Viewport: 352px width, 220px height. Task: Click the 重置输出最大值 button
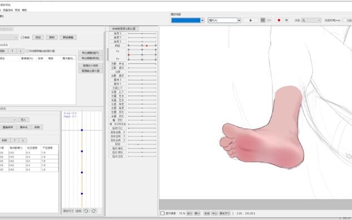[91, 71]
